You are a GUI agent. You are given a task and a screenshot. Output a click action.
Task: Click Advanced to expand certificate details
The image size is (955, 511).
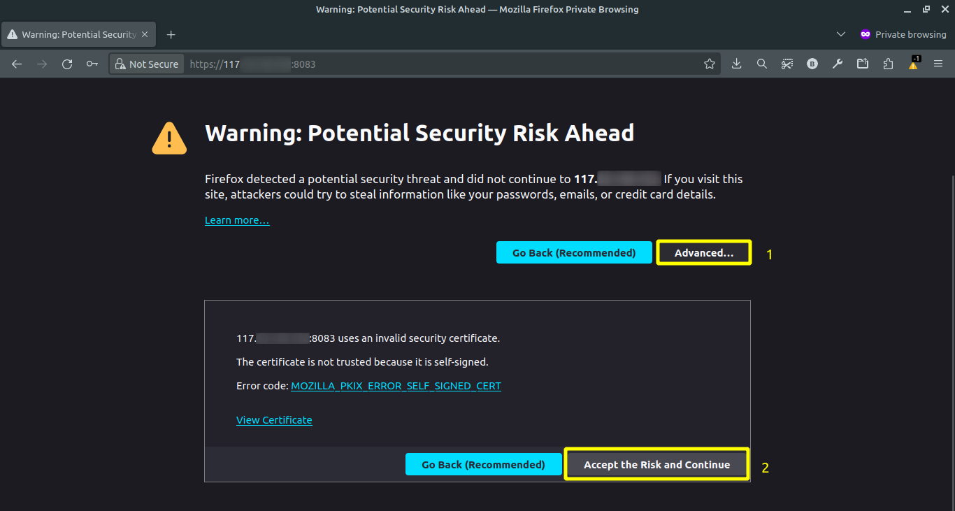click(x=703, y=252)
